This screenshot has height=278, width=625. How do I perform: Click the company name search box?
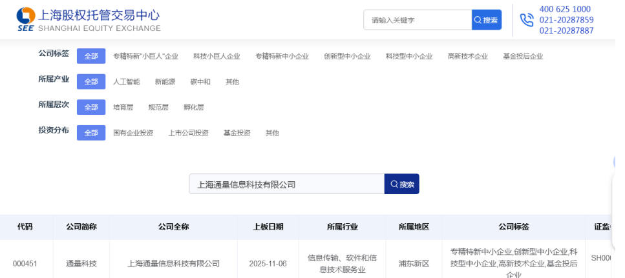coord(286,184)
